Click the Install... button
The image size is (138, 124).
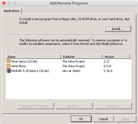(118, 29)
